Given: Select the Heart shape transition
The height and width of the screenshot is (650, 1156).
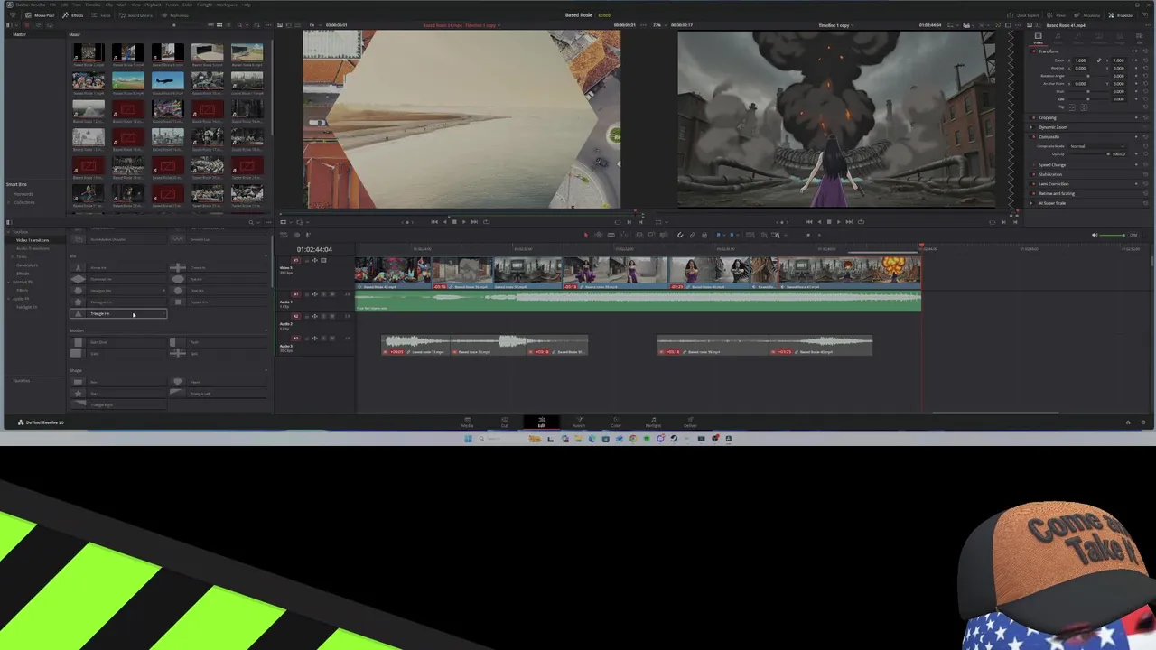Looking at the screenshot, I should (x=219, y=382).
